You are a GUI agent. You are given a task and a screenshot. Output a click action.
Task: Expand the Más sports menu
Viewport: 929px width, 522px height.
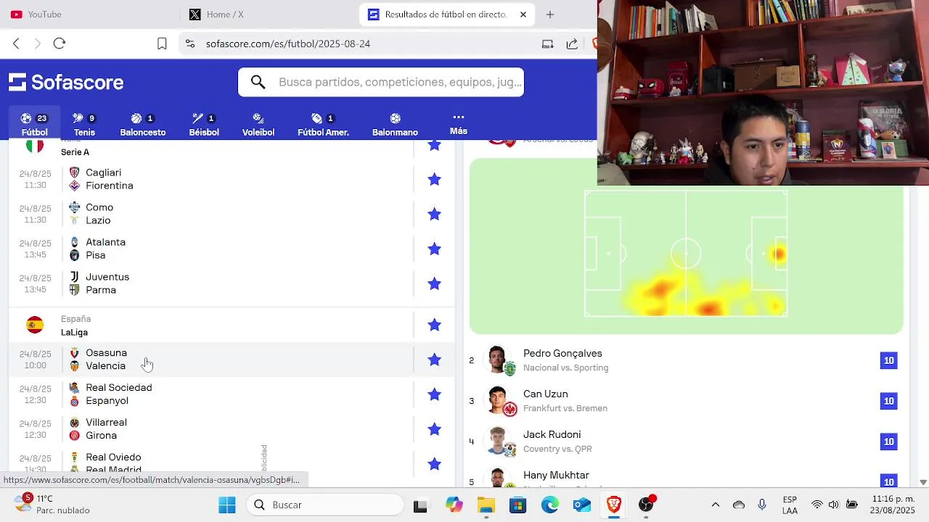[x=458, y=124]
